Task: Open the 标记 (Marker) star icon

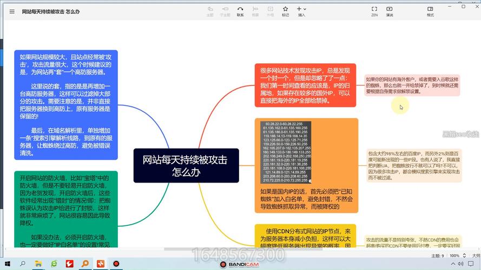Action: (x=285, y=11)
